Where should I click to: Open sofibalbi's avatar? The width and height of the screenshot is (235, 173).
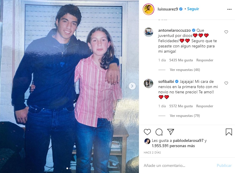point(149,83)
